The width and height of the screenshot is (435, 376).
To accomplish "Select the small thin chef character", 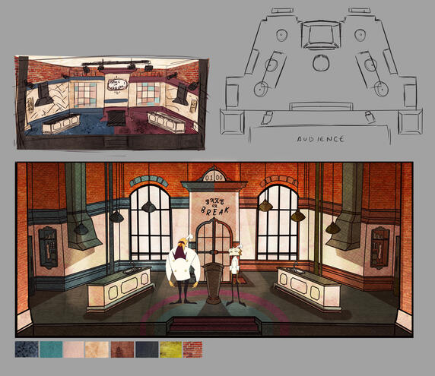I will click(x=235, y=275).
